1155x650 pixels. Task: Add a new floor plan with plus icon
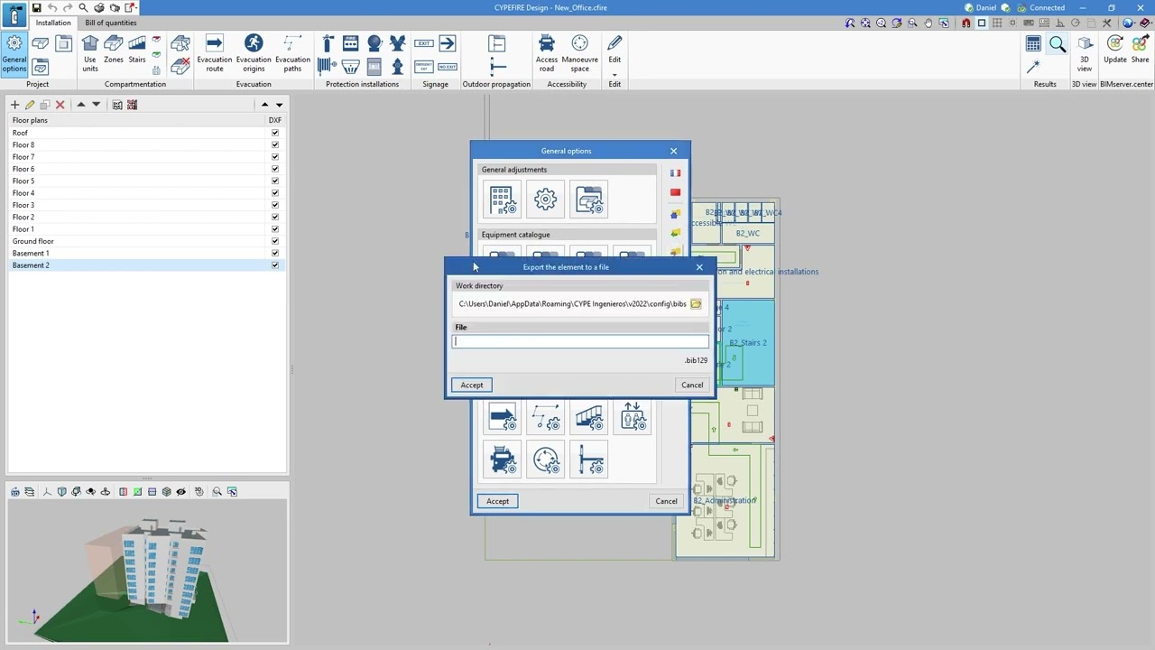click(14, 105)
